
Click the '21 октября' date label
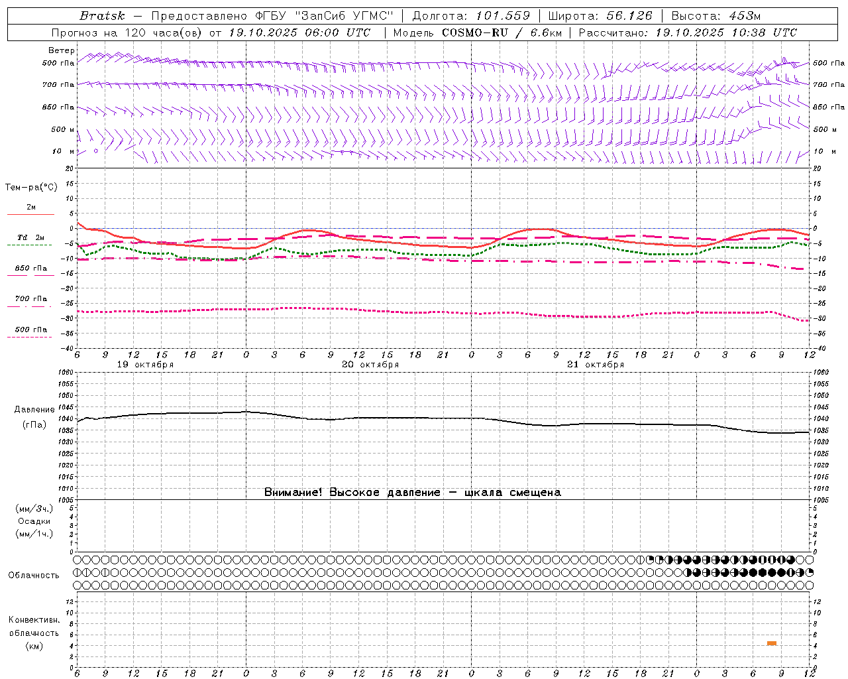point(596,365)
